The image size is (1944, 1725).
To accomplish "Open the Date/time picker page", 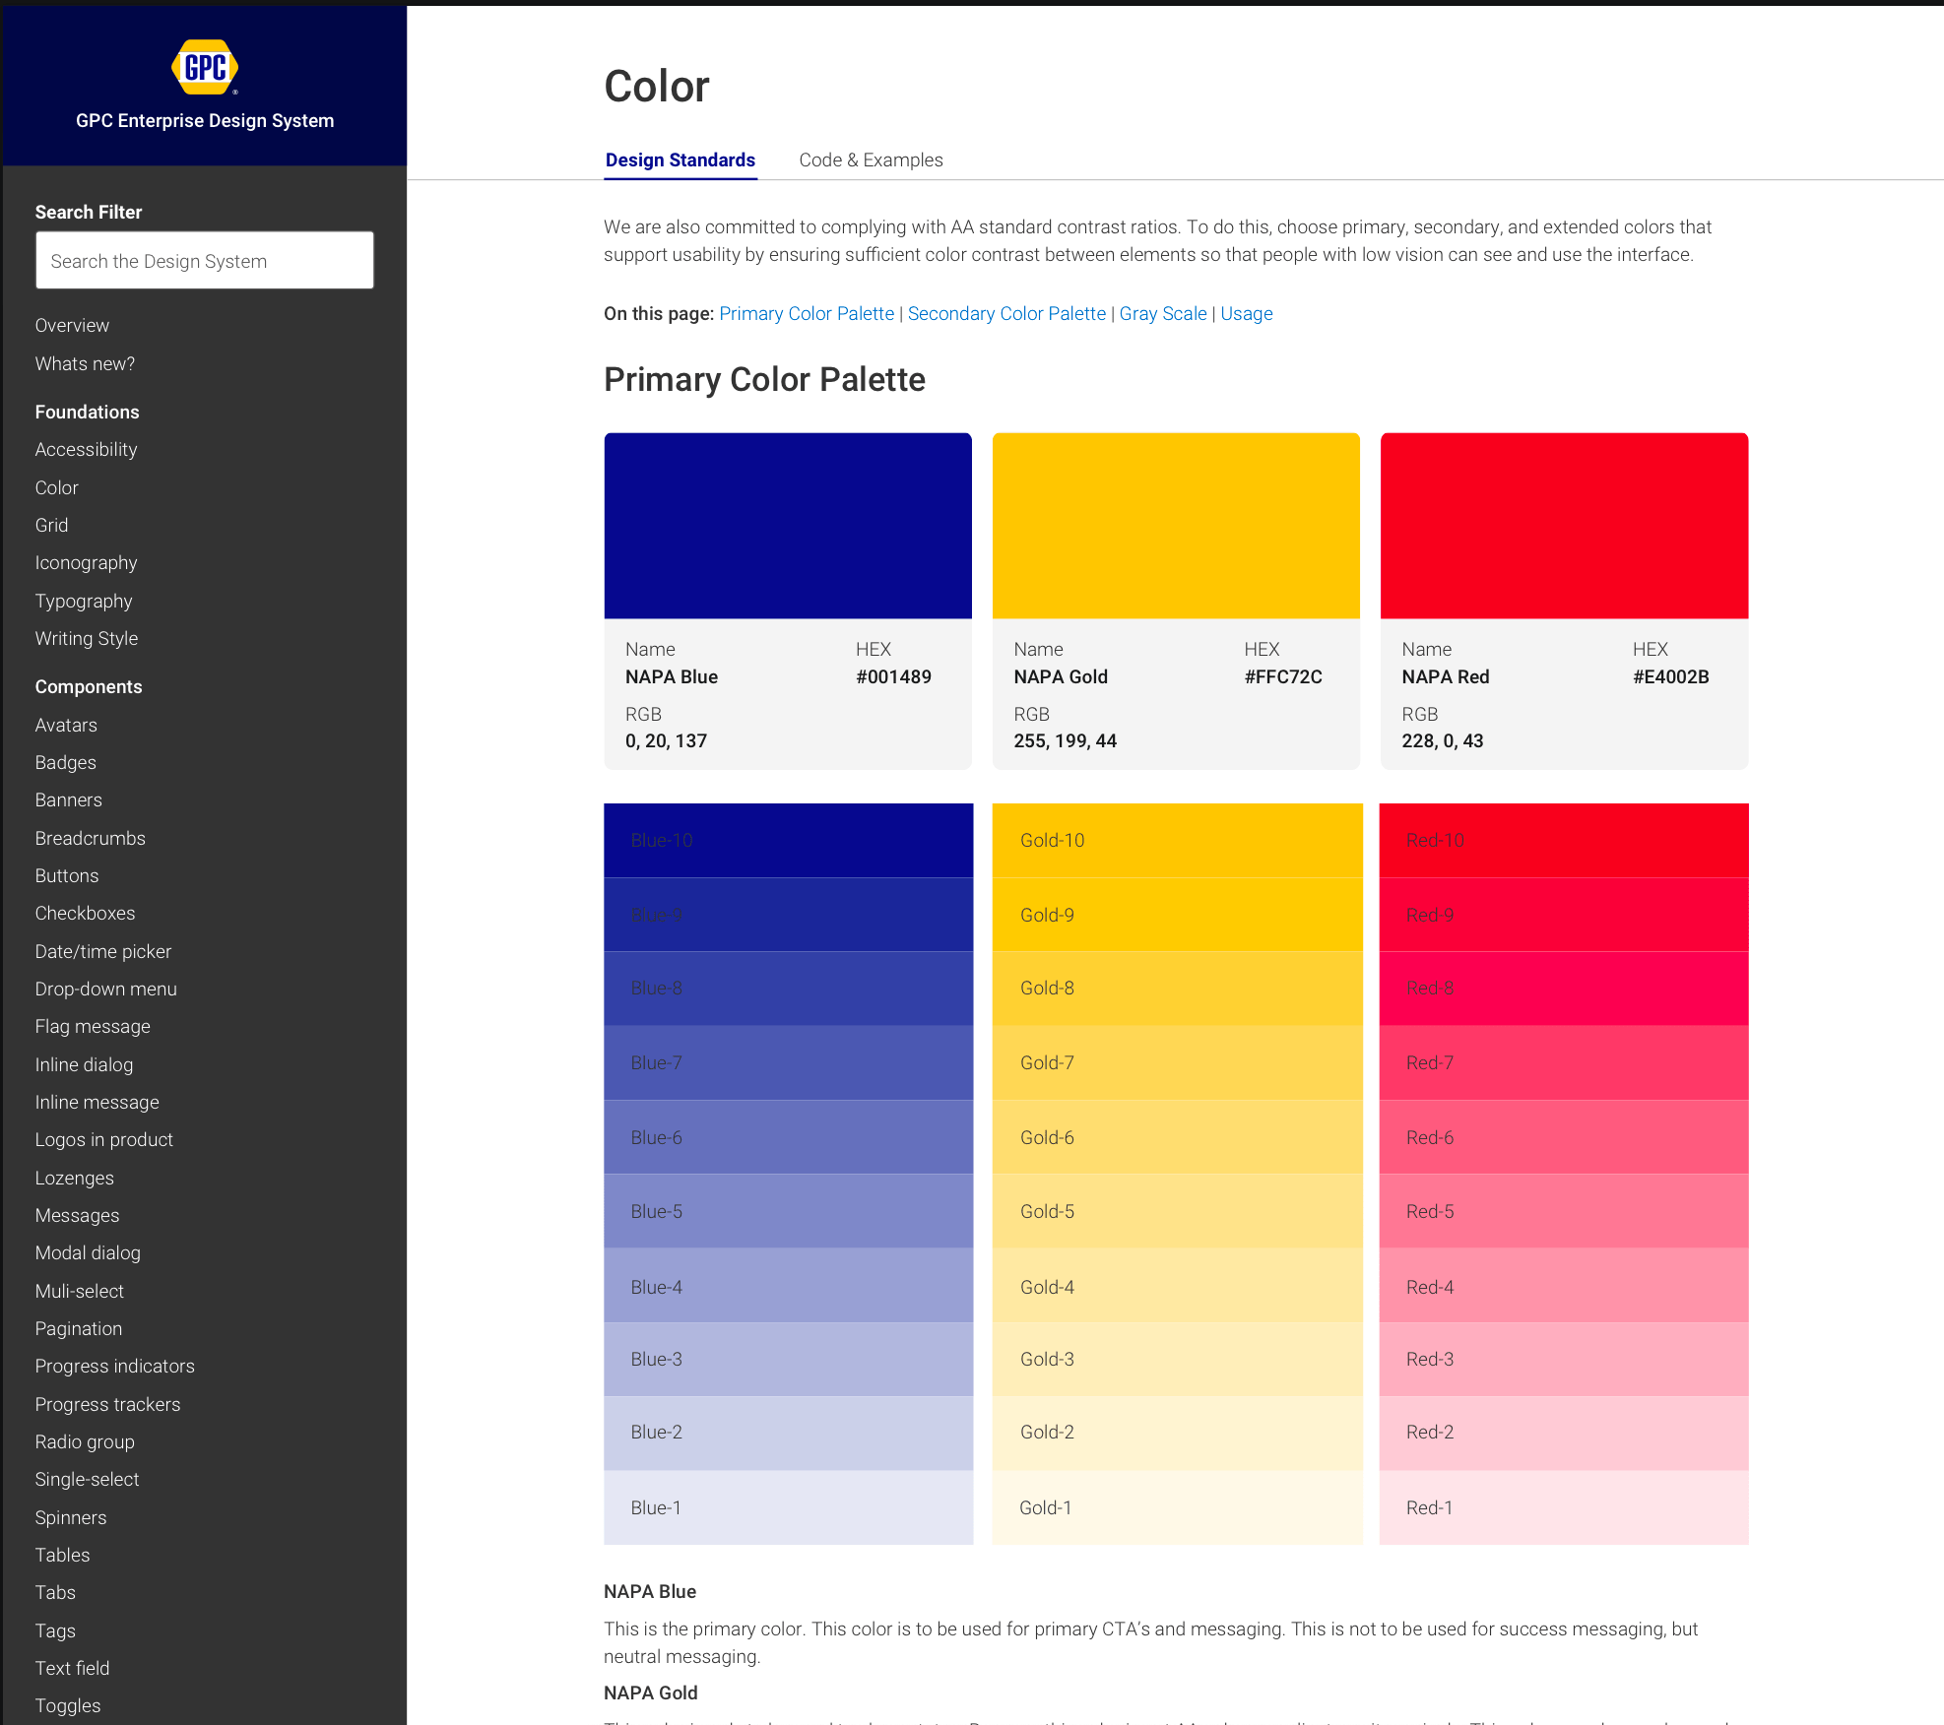I will pyautogui.click(x=102, y=951).
